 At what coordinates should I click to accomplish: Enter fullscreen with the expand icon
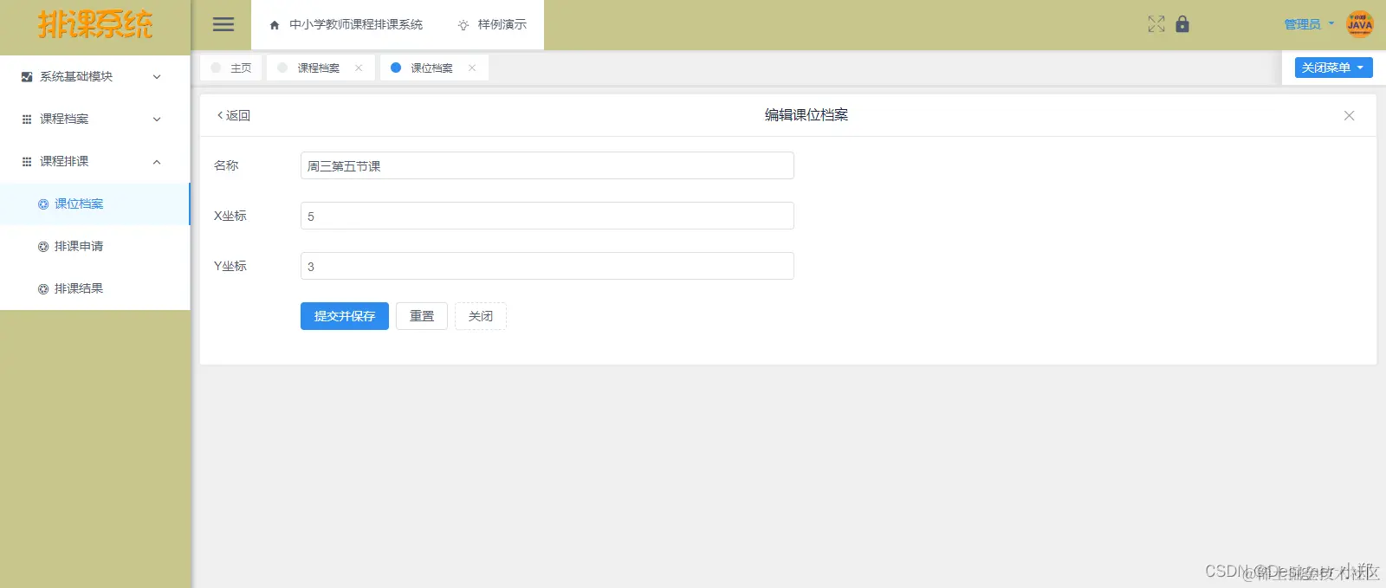(1156, 24)
